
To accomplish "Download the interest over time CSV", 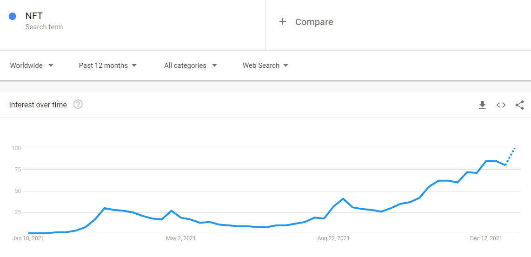I will [482, 105].
